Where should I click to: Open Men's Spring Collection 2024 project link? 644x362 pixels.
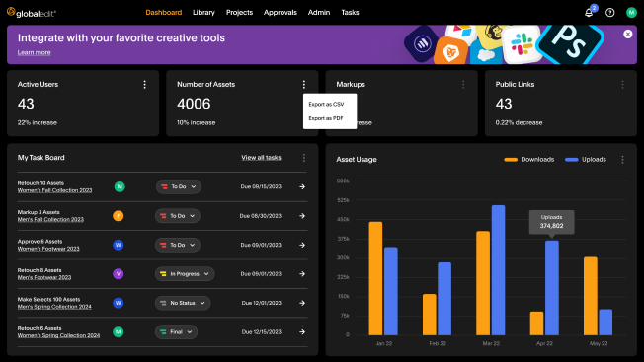click(54, 307)
